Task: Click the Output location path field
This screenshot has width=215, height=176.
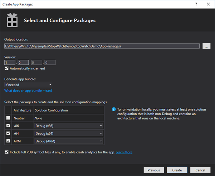Action: (102, 46)
